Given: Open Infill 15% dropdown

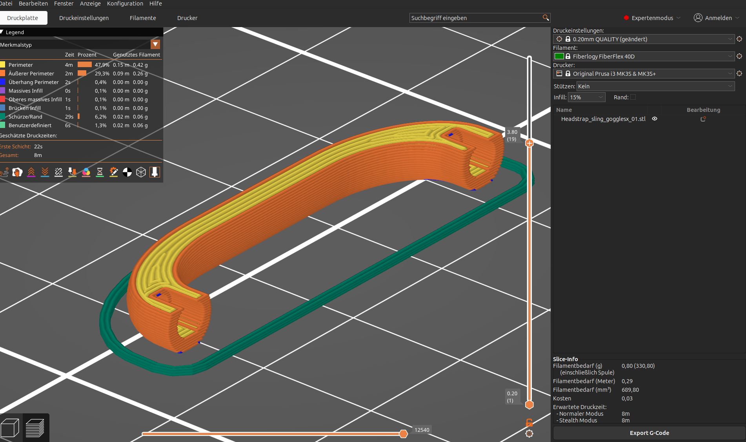Looking at the screenshot, I should [x=587, y=97].
